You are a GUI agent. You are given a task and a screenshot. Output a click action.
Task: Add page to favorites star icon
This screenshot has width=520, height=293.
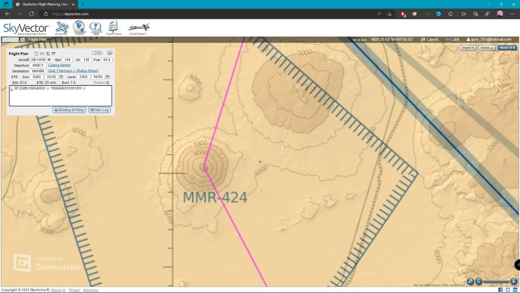389,14
